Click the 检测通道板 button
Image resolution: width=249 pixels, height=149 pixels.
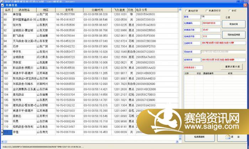coord(199,137)
